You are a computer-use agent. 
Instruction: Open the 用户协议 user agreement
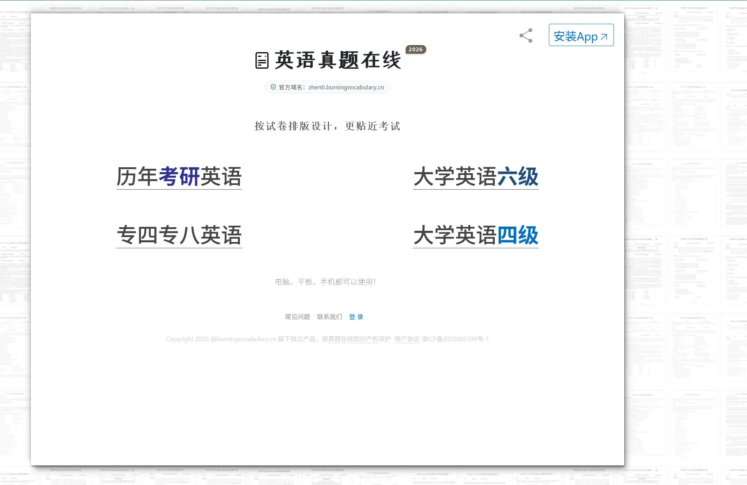pos(406,339)
